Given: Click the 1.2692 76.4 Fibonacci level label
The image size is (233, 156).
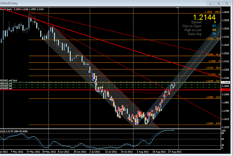Looking at the screenshot, I should pyautogui.click(x=213, y=39).
